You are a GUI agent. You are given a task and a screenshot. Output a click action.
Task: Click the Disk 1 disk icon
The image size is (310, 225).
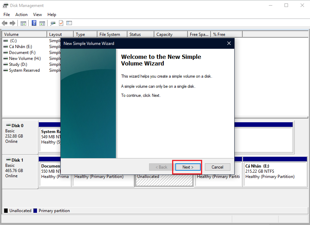click(8, 160)
